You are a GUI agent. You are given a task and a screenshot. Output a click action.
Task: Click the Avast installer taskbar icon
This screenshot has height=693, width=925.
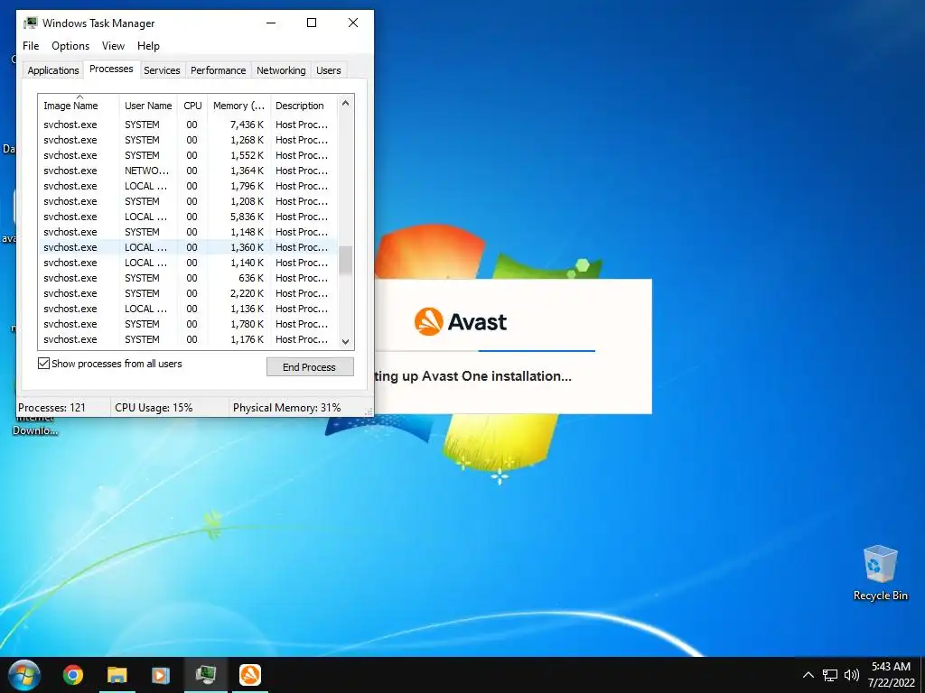[x=250, y=675]
